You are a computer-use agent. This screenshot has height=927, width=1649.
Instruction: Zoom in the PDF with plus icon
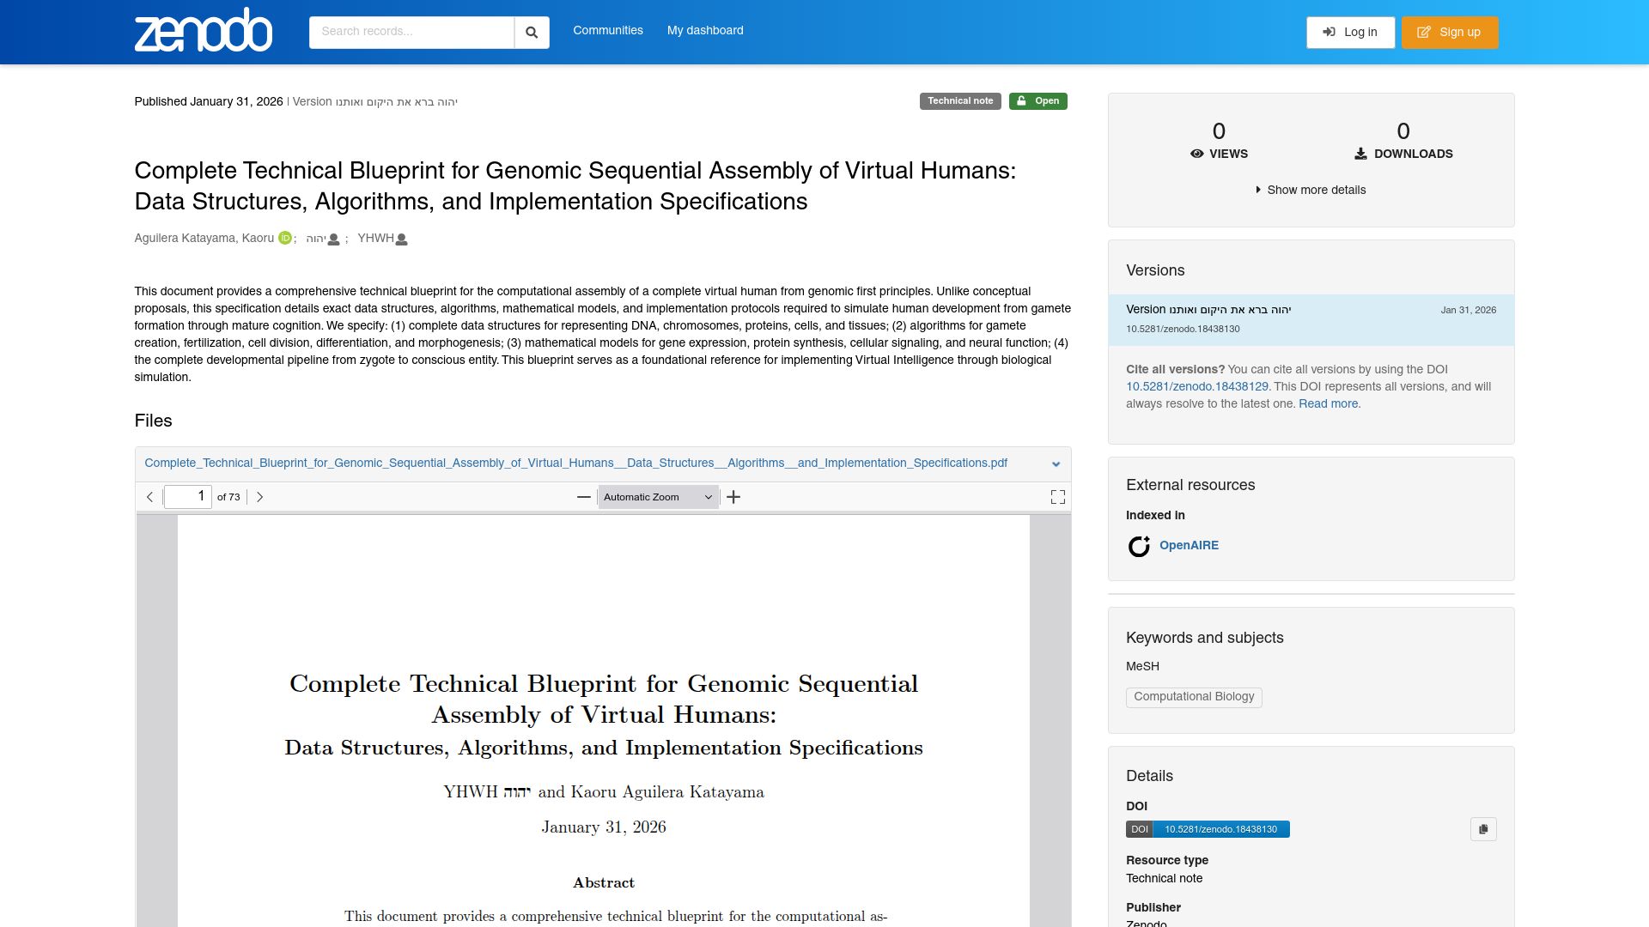733,497
